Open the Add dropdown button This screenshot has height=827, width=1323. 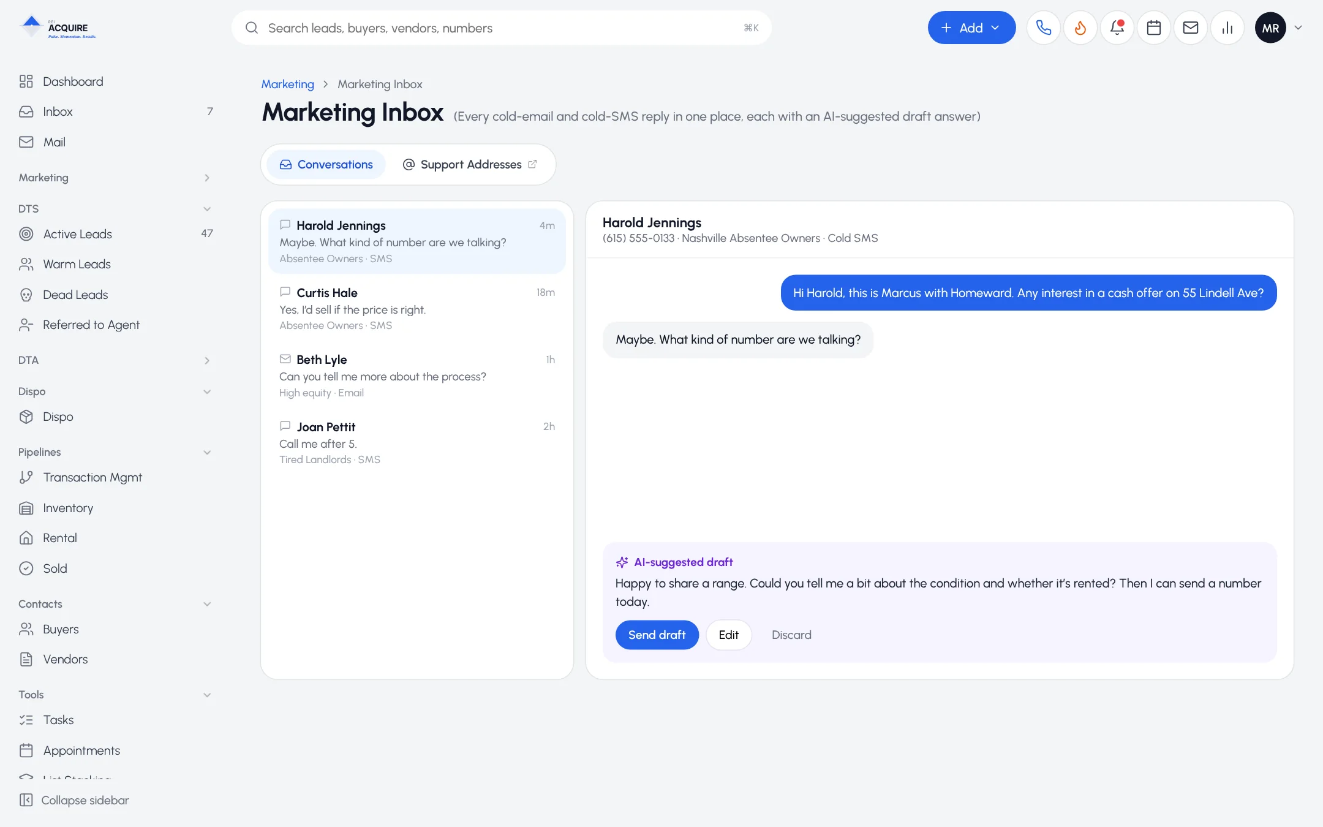pyautogui.click(x=971, y=28)
